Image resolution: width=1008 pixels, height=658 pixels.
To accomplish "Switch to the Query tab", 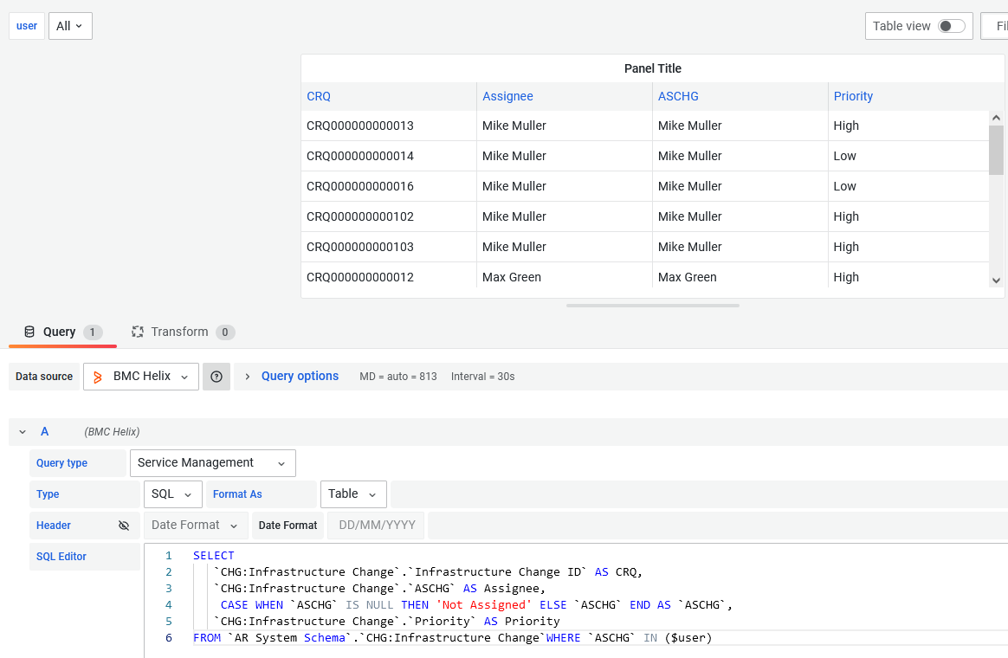I will (x=63, y=332).
